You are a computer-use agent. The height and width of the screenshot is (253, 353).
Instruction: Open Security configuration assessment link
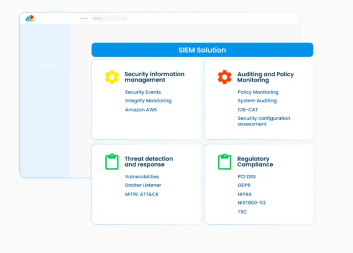tap(264, 121)
